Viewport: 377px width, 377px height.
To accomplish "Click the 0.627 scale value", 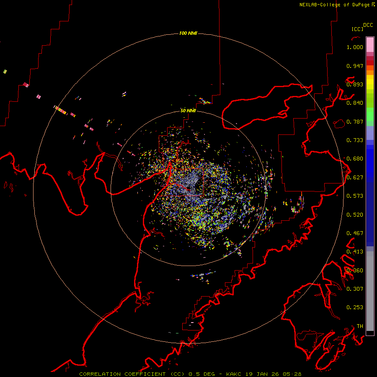I will pos(355,178).
